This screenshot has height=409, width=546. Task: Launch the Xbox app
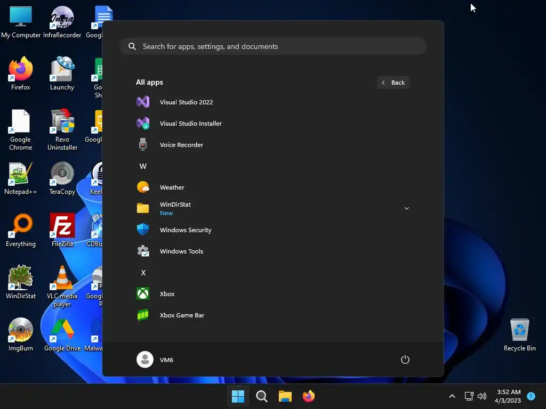pos(272,294)
